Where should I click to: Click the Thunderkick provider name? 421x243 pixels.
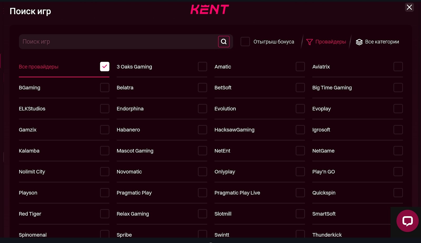327,235
